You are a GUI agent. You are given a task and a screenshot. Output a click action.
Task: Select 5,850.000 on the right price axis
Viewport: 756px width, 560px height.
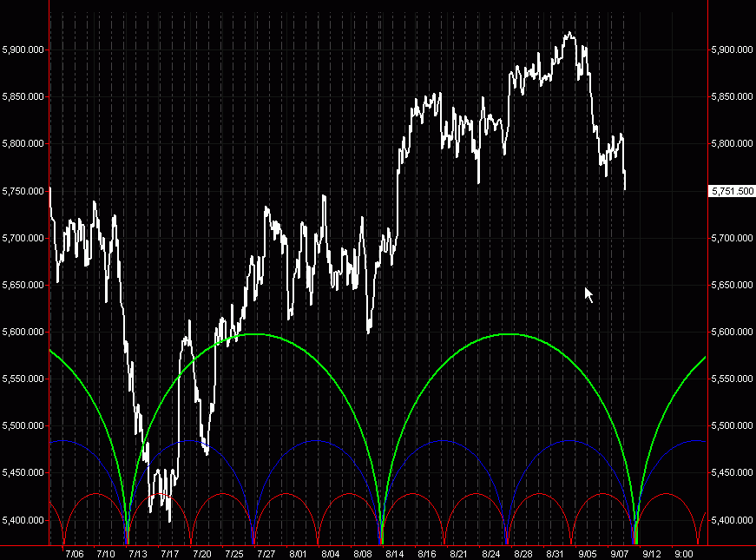point(732,97)
